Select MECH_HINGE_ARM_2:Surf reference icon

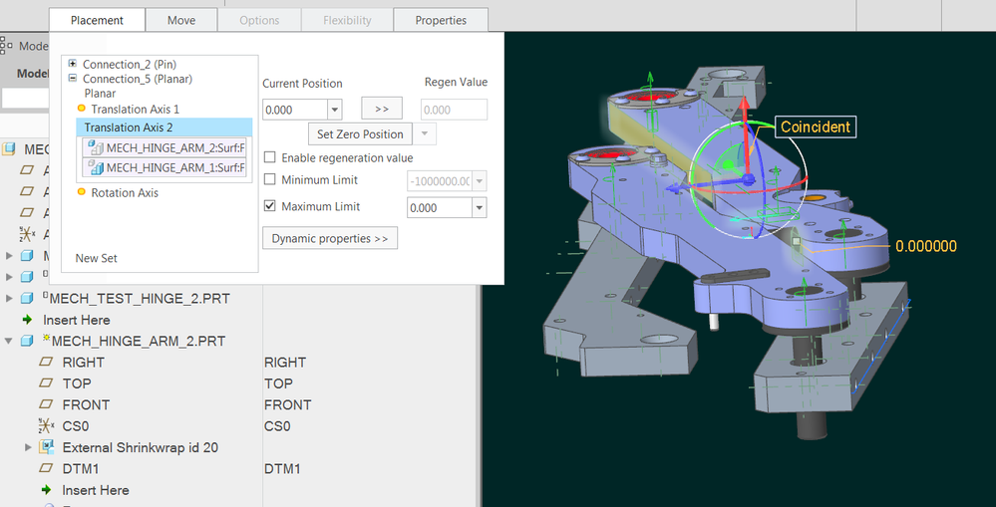(97, 148)
